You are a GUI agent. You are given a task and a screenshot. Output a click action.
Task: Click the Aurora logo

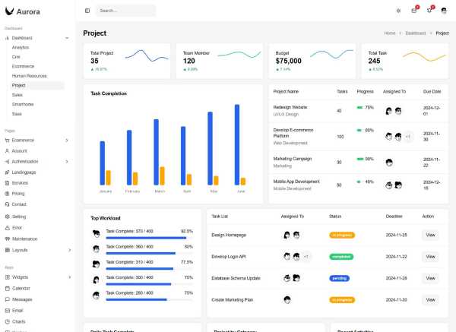pyautogui.click(x=21, y=11)
